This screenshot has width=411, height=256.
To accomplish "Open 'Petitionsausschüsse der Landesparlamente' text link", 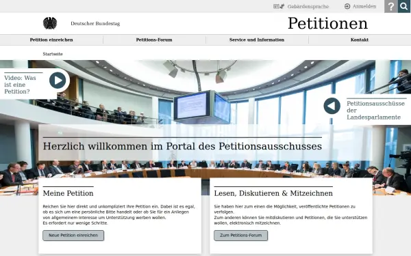I will 375,110.
